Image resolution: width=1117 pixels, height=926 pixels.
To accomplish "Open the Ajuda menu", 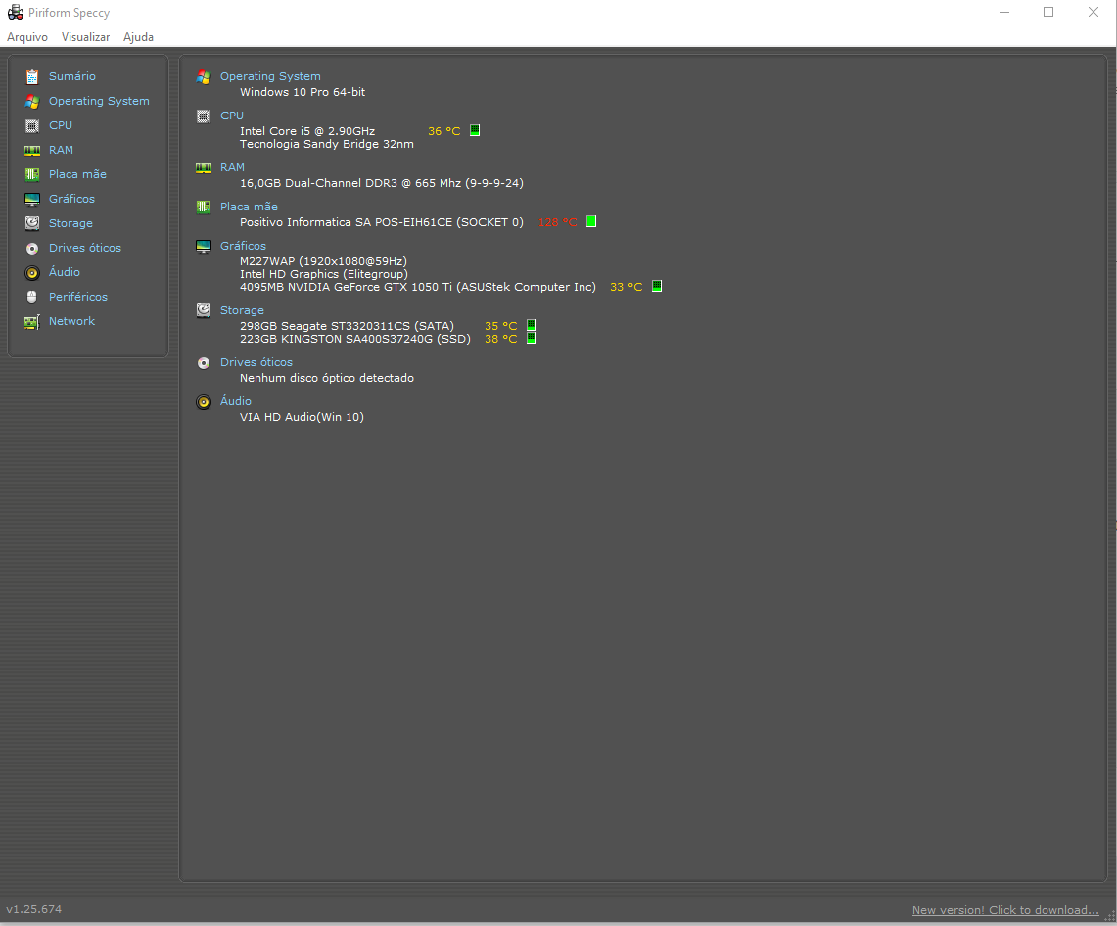I will coord(138,37).
